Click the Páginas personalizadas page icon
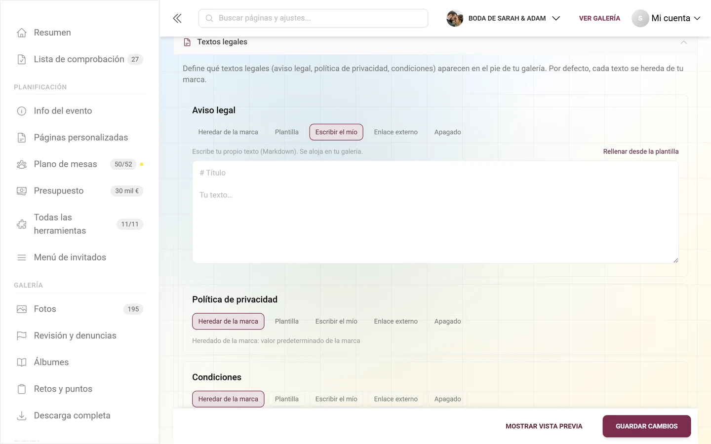 click(22, 138)
